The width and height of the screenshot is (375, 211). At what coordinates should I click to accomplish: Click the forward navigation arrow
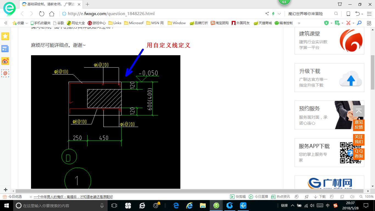(32, 14)
